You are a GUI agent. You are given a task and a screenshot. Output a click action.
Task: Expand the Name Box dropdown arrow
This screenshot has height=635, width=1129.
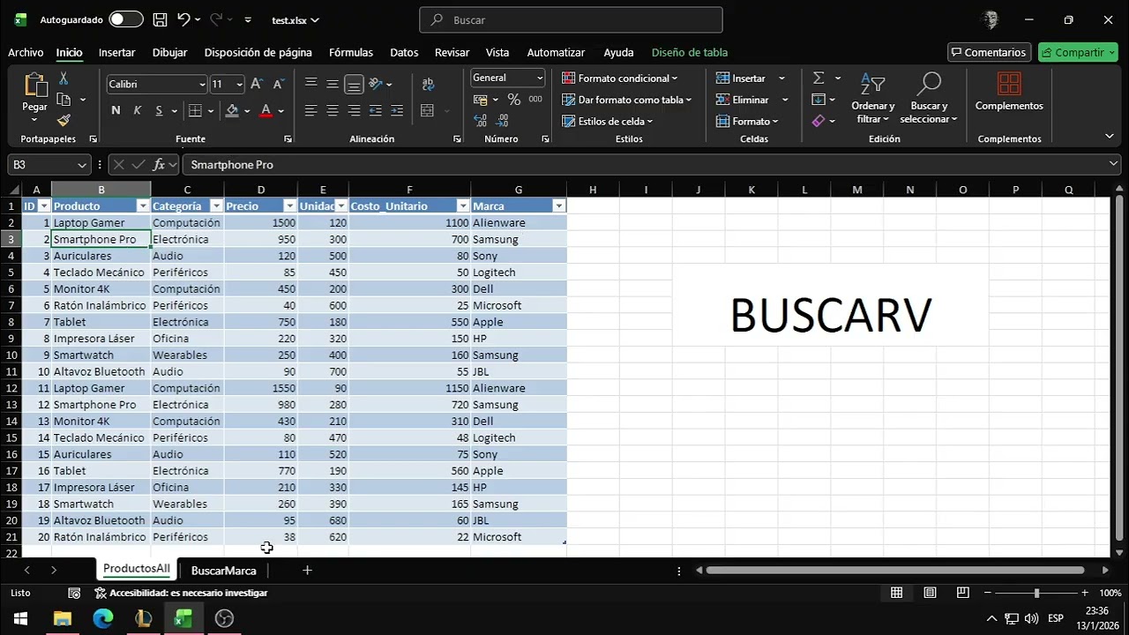point(82,165)
